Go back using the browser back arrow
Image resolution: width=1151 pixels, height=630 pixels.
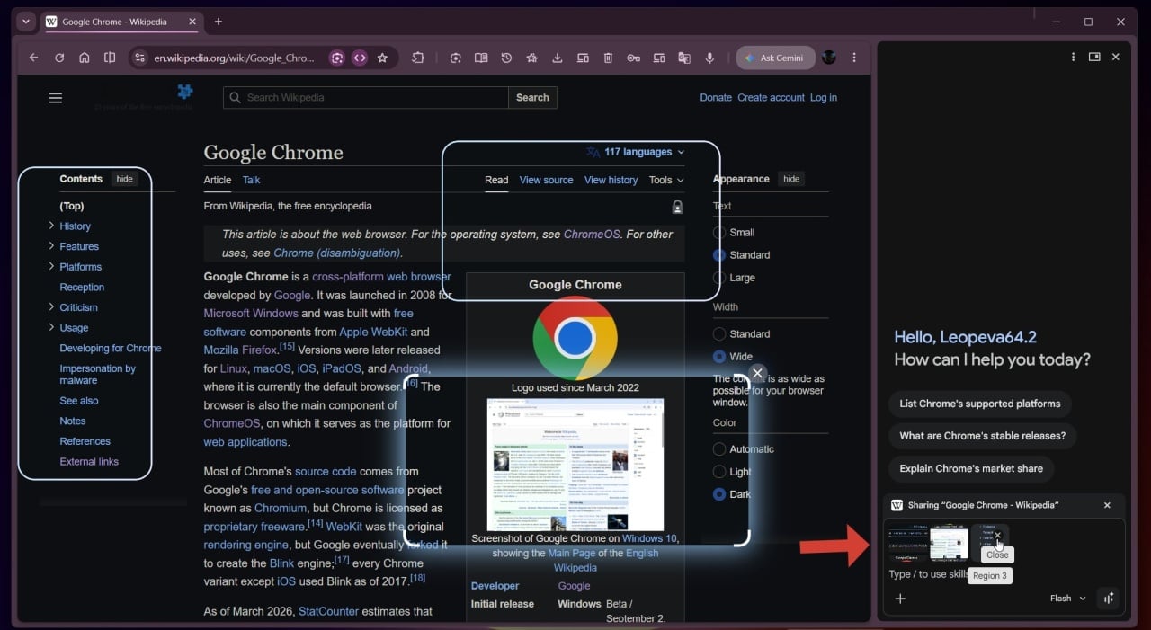33,58
